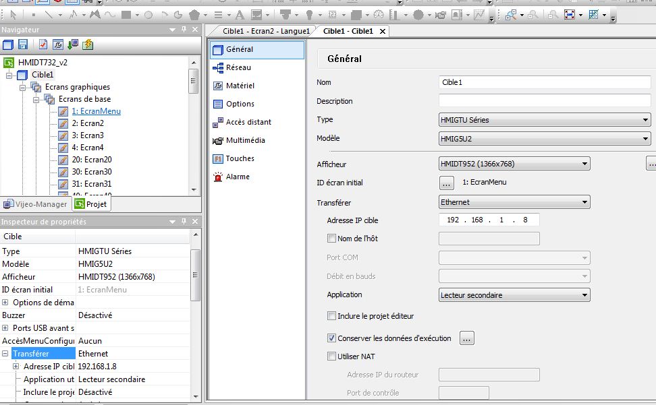The height and width of the screenshot is (405, 656).
Task: Click the download to target icon in Navigateur
Action: tap(72, 44)
